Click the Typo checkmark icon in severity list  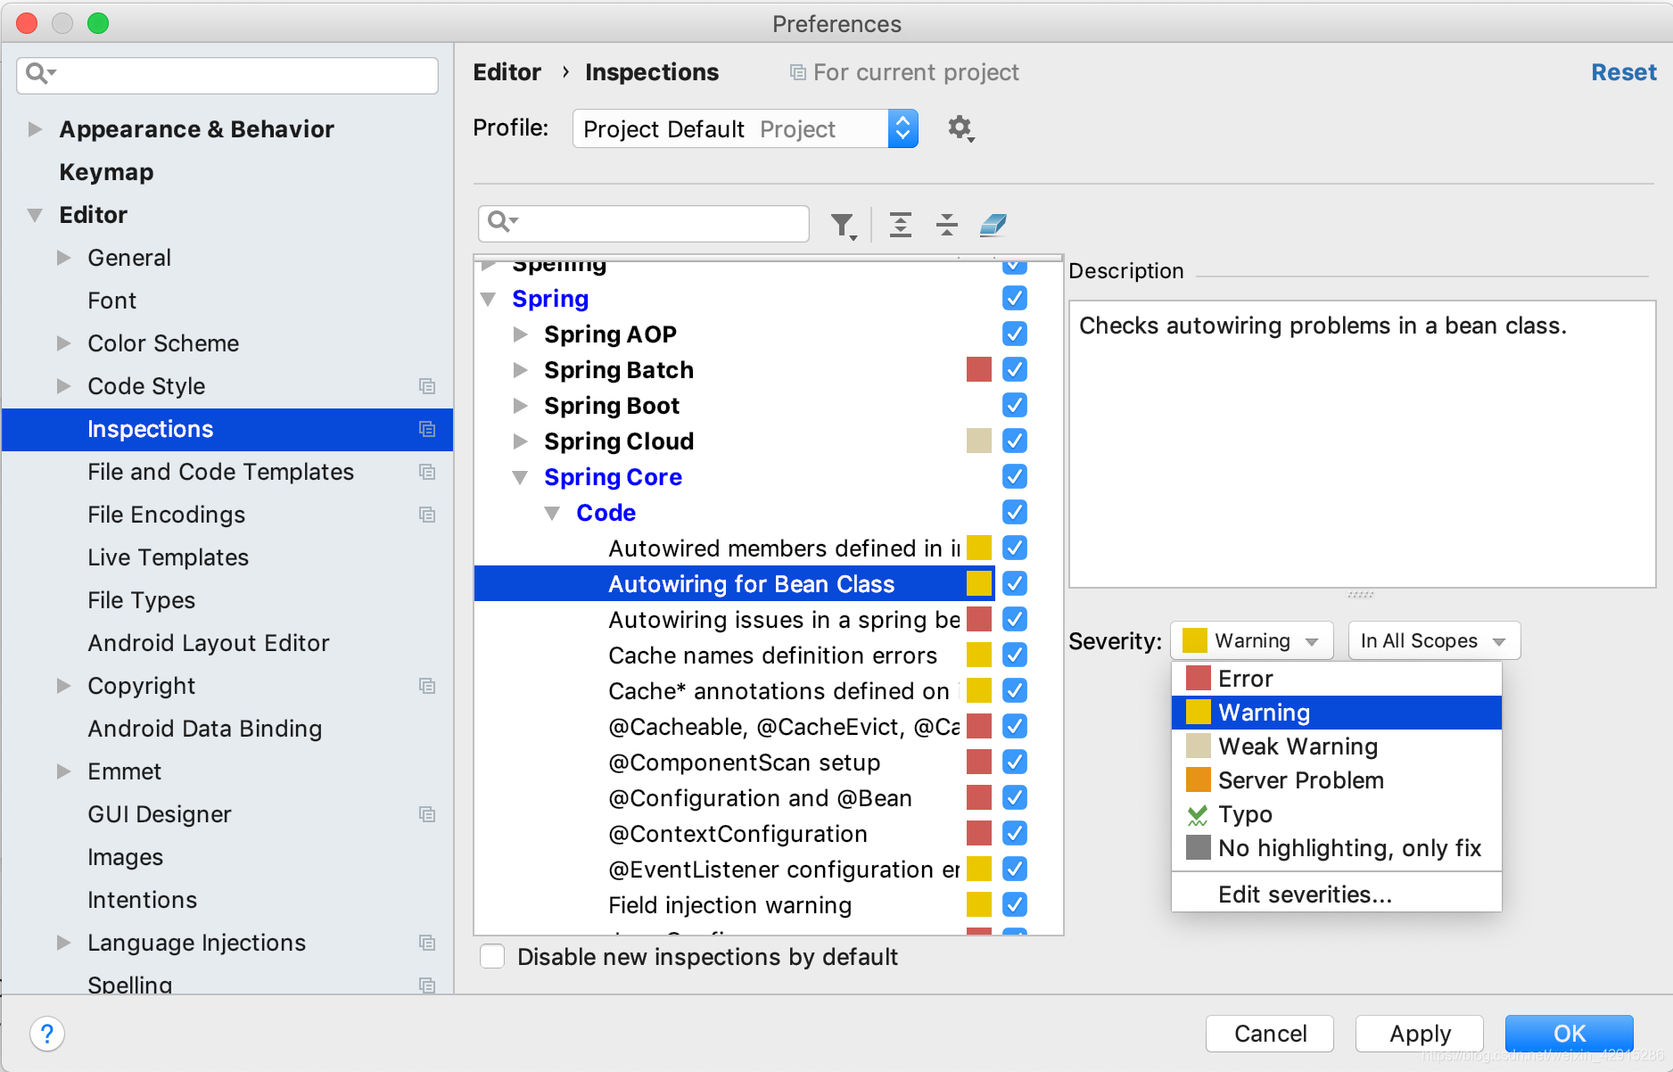click(x=1198, y=815)
